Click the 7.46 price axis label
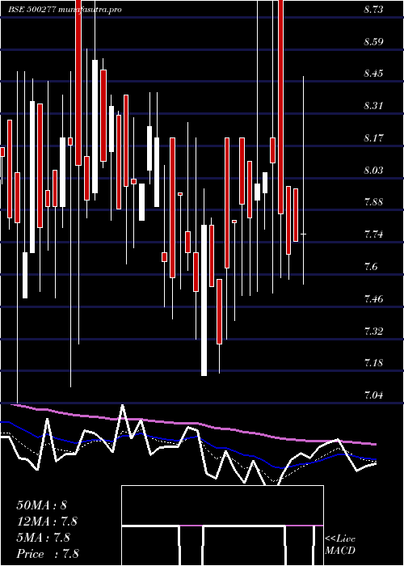404x566 pixels. point(373,299)
